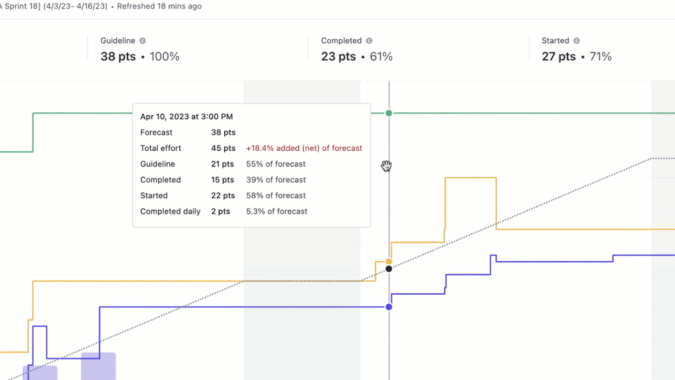This screenshot has width=675, height=380.
Task: Click the Apr 10, 2023 tooltip date header
Action: click(x=186, y=117)
